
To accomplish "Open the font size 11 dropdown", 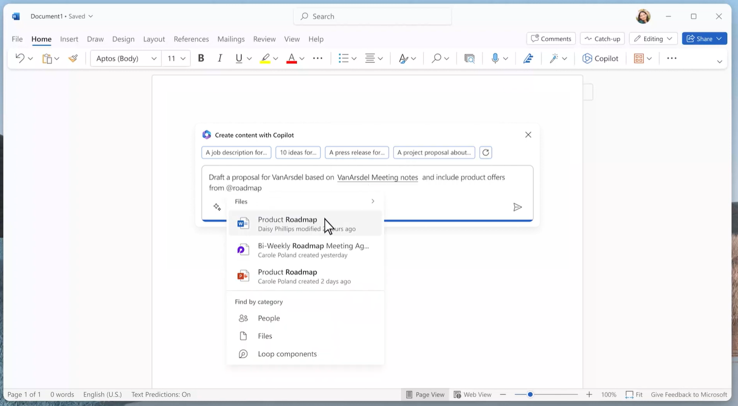I will click(x=176, y=58).
